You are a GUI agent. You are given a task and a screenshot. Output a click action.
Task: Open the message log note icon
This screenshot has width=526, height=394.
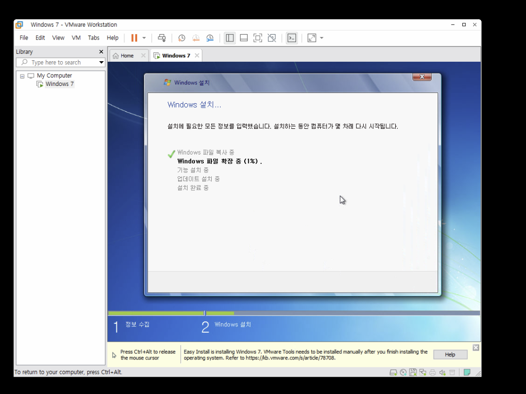pyautogui.click(x=467, y=372)
